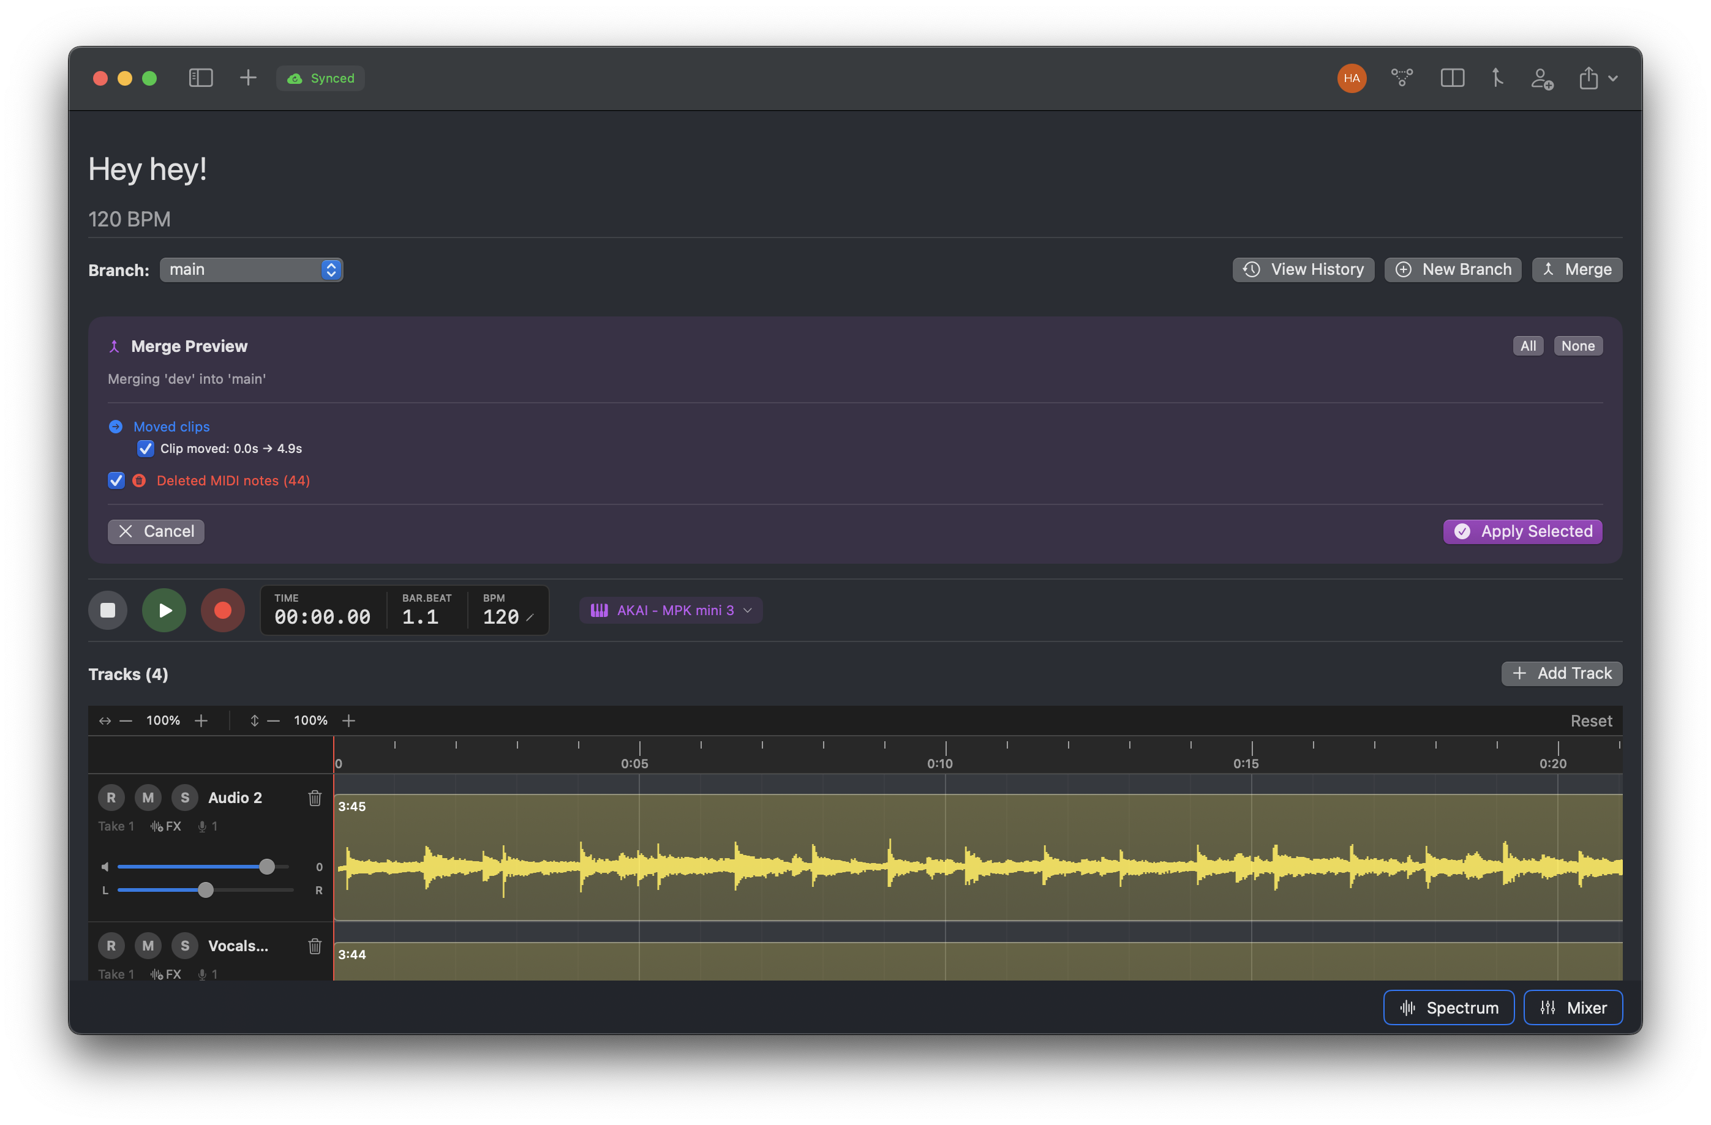
Task: Switch to the Mixer view
Action: tap(1573, 1007)
